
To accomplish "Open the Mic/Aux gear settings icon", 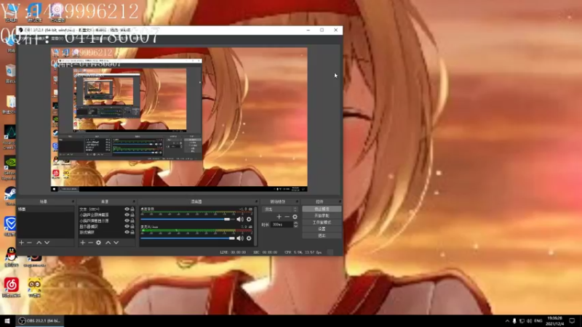I will click(249, 238).
